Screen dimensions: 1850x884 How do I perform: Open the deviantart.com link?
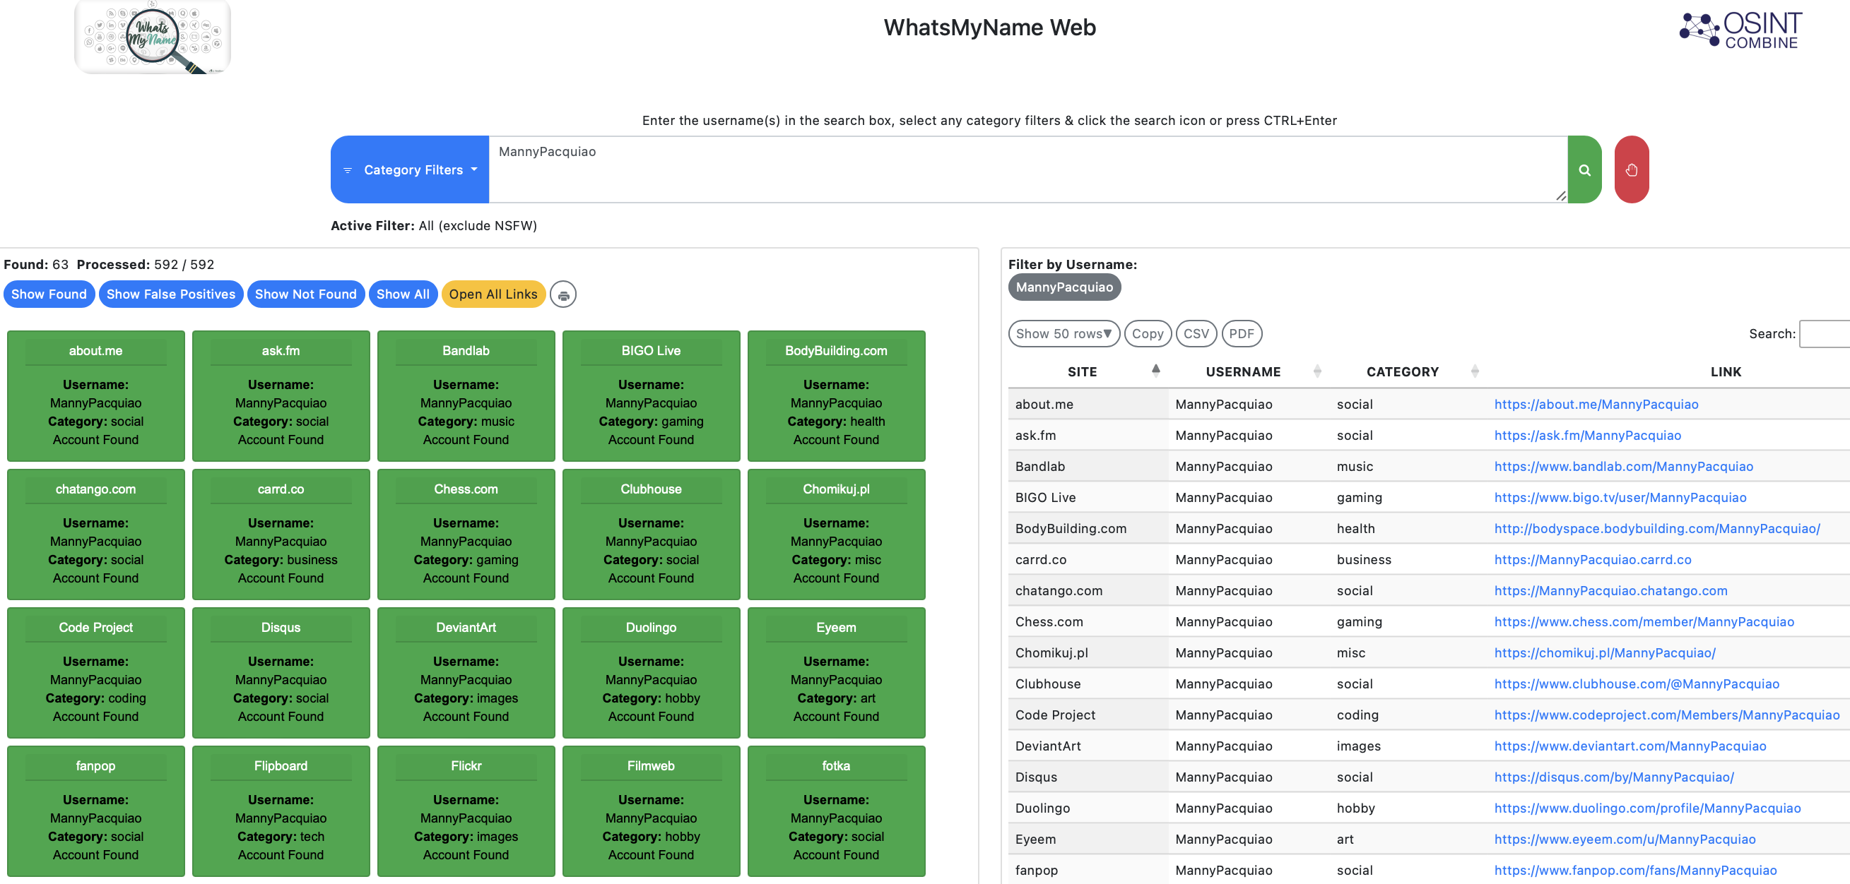tap(1630, 746)
